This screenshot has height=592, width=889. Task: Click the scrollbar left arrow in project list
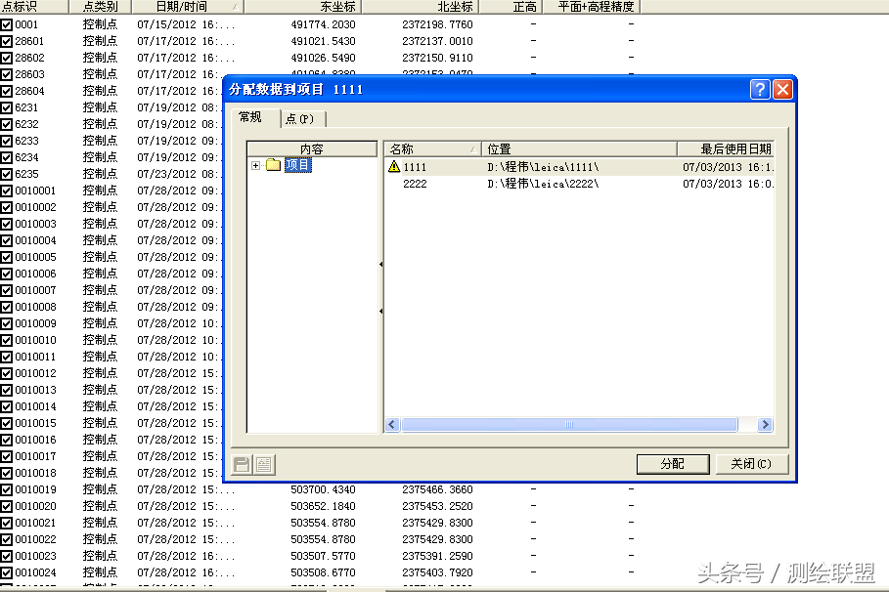coord(392,425)
